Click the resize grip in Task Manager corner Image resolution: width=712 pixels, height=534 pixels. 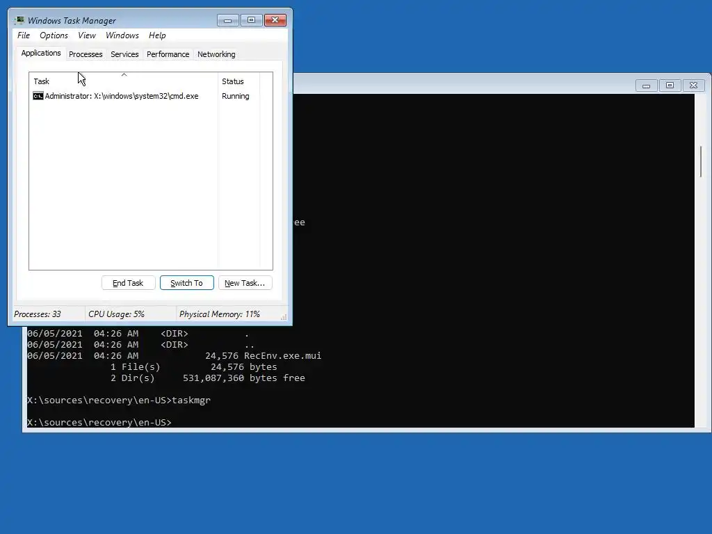pos(284,317)
